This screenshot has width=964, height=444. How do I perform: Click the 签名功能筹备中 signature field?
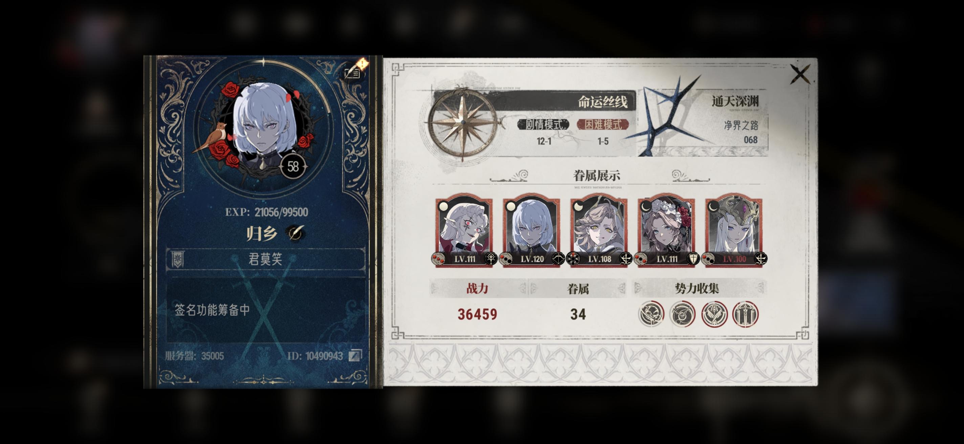(x=265, y=310)
